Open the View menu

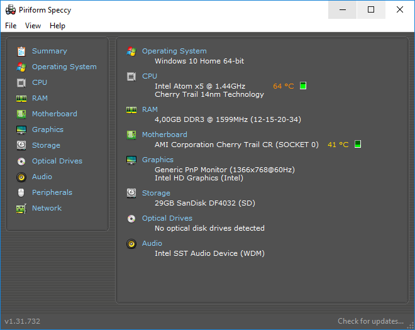click(x=33, y=26)
